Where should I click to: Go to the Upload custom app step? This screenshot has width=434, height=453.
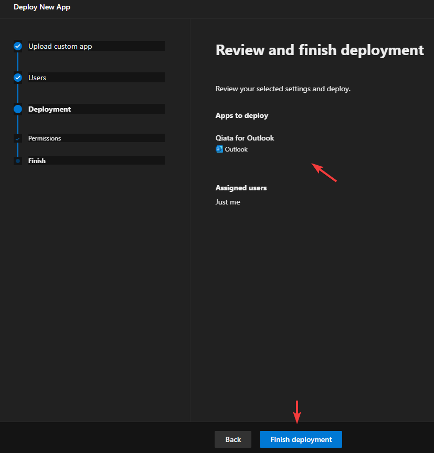click(60, 46)
